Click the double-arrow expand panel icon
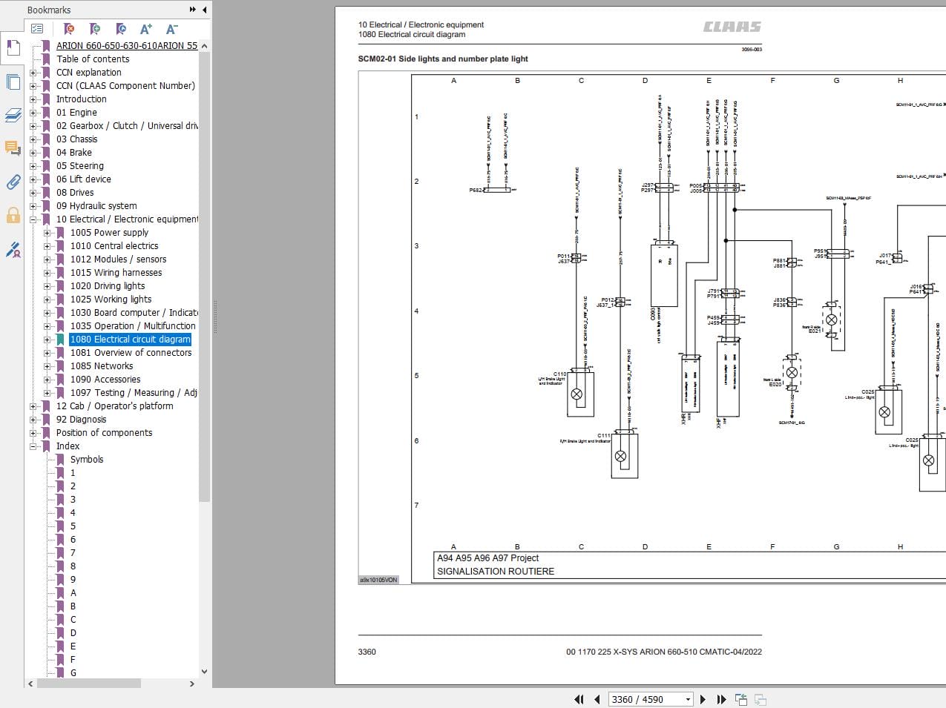 (x=193, y=10)
